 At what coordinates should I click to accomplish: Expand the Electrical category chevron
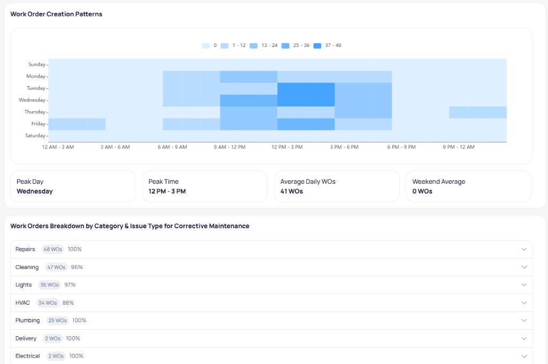point(524,356)
